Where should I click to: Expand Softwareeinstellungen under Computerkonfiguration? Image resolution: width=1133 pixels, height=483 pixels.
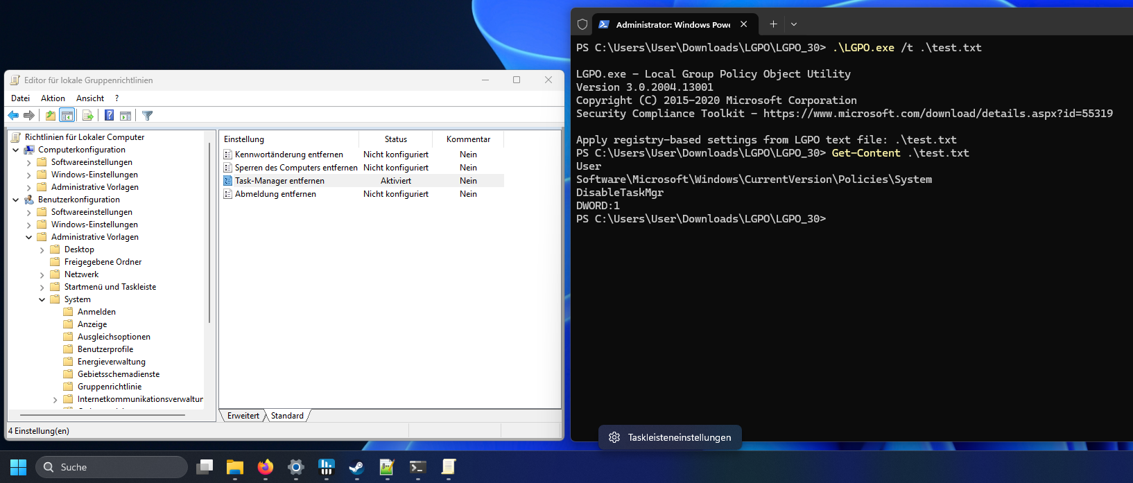pos(28,162)
